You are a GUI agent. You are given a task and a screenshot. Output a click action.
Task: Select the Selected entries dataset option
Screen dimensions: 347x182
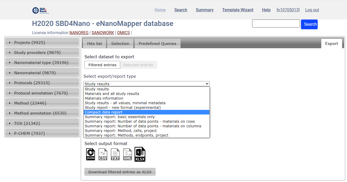coord(139,65)
